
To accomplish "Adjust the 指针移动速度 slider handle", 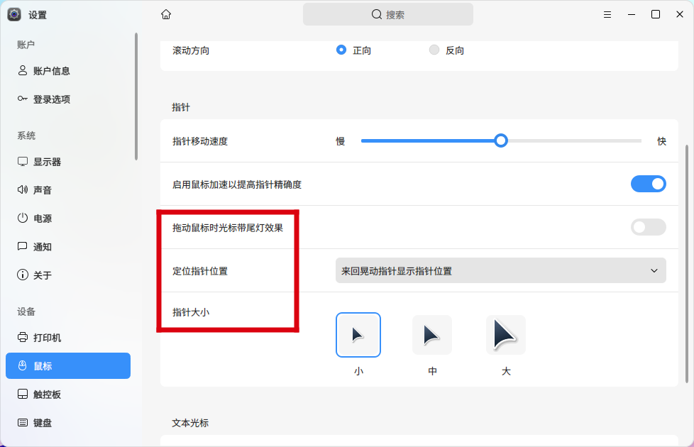I will coord(501,140).
